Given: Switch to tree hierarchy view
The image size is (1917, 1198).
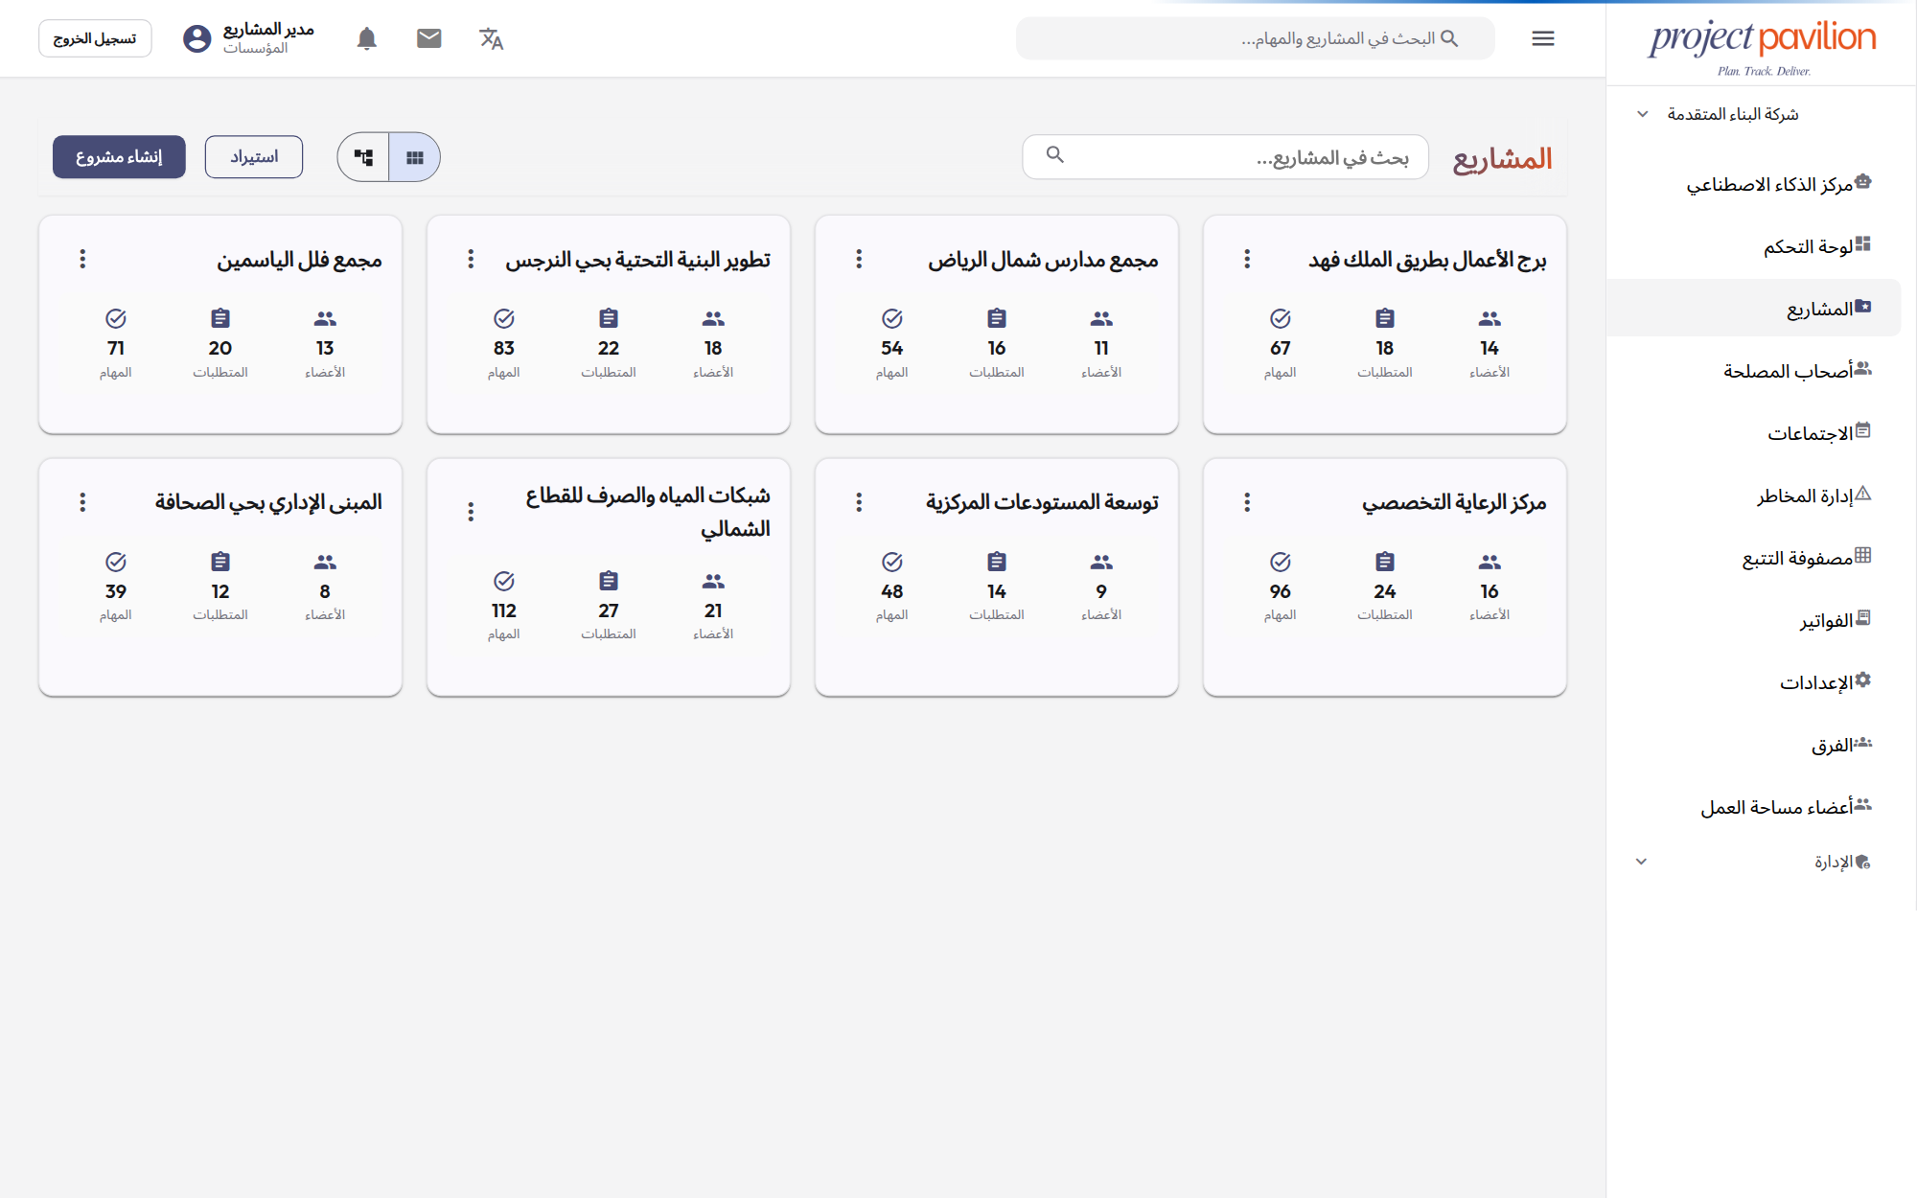Looking at the screenshot, I should tap(363, 157).
